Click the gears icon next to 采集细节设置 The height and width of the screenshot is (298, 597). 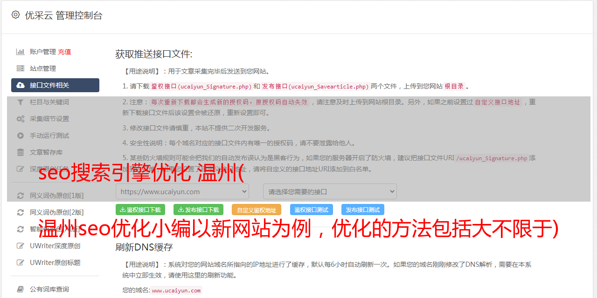tap(21, 119)
